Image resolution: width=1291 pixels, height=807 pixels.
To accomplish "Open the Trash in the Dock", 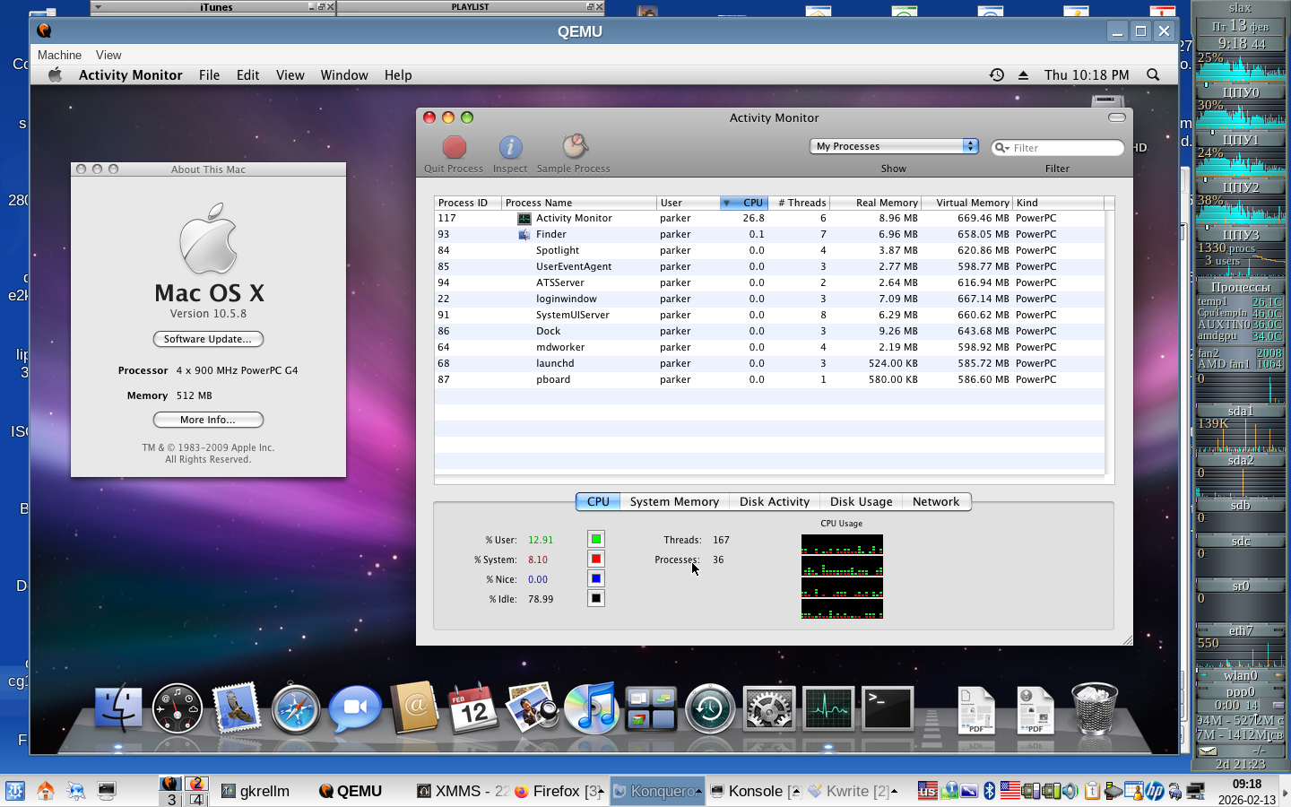I will point(1095,708).
